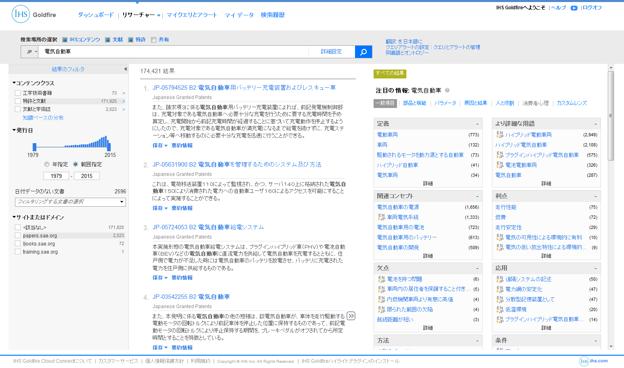The image size is (624, 368).
Task: Click the help icon beside 注目の情報
Action: point(447,90)
